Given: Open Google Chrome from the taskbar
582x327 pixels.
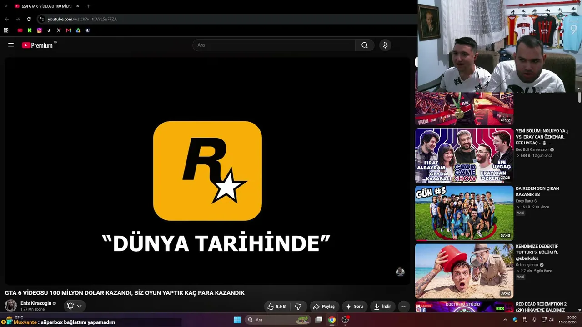Looking at the screenshot, I should pos(332,320).
